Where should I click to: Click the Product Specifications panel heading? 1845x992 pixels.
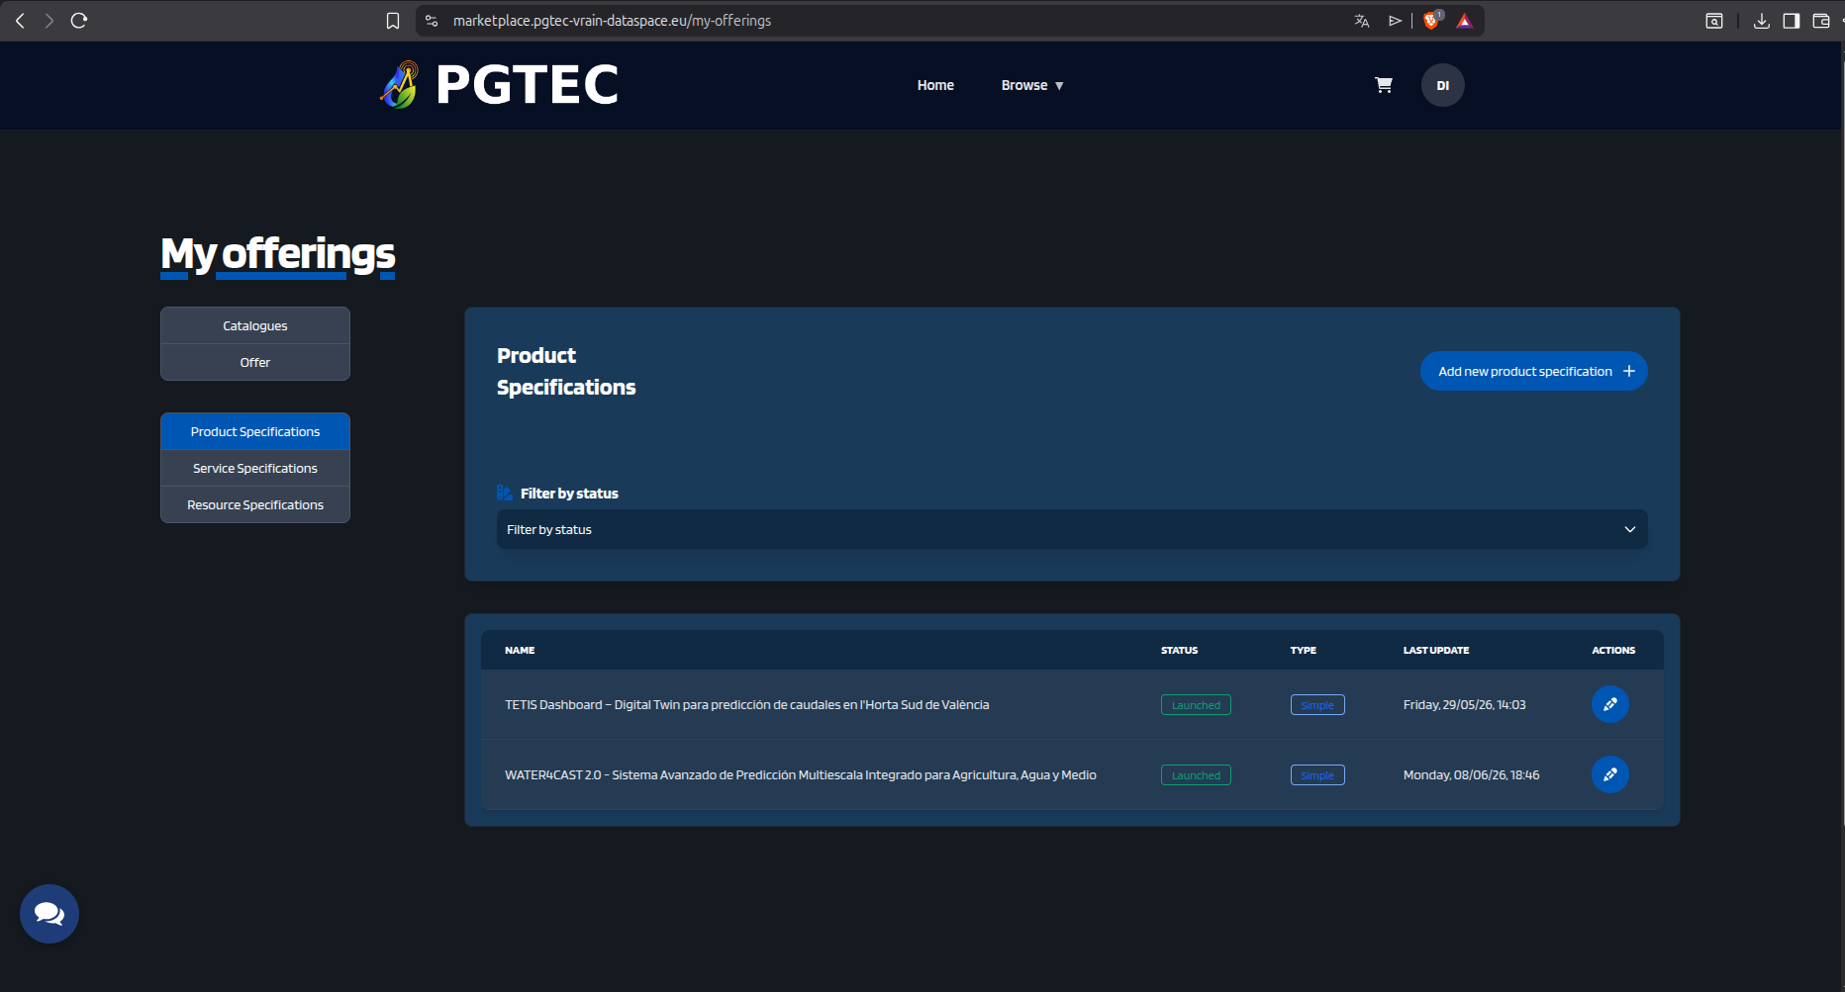tap(566, 371)
